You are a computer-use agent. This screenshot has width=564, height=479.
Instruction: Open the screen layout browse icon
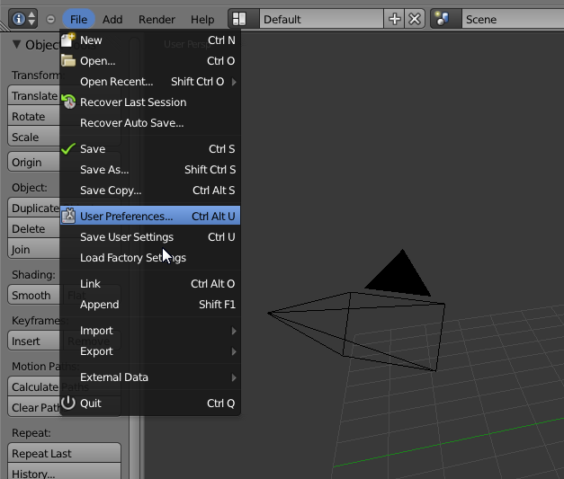pos(243,19)
